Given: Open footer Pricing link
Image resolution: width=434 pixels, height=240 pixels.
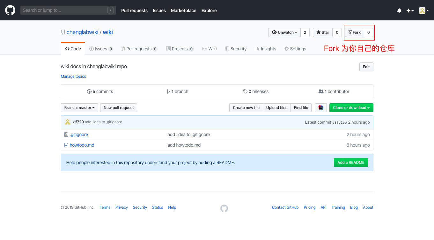Looking at the screenshot, I should point(310,207).
